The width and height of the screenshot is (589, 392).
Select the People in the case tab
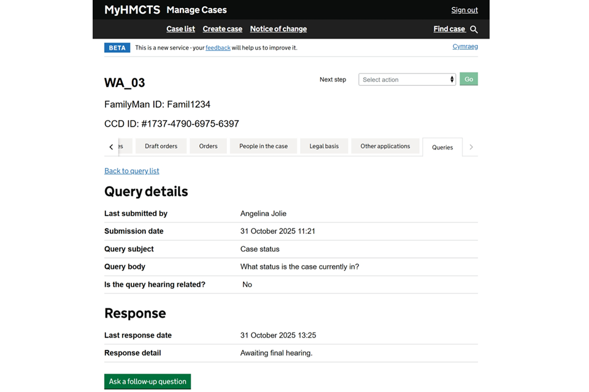pos(263,146)
